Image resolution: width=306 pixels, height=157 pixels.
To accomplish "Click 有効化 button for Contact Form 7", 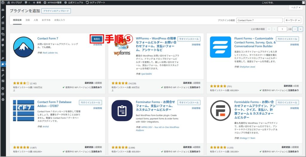I will (97, 39).
